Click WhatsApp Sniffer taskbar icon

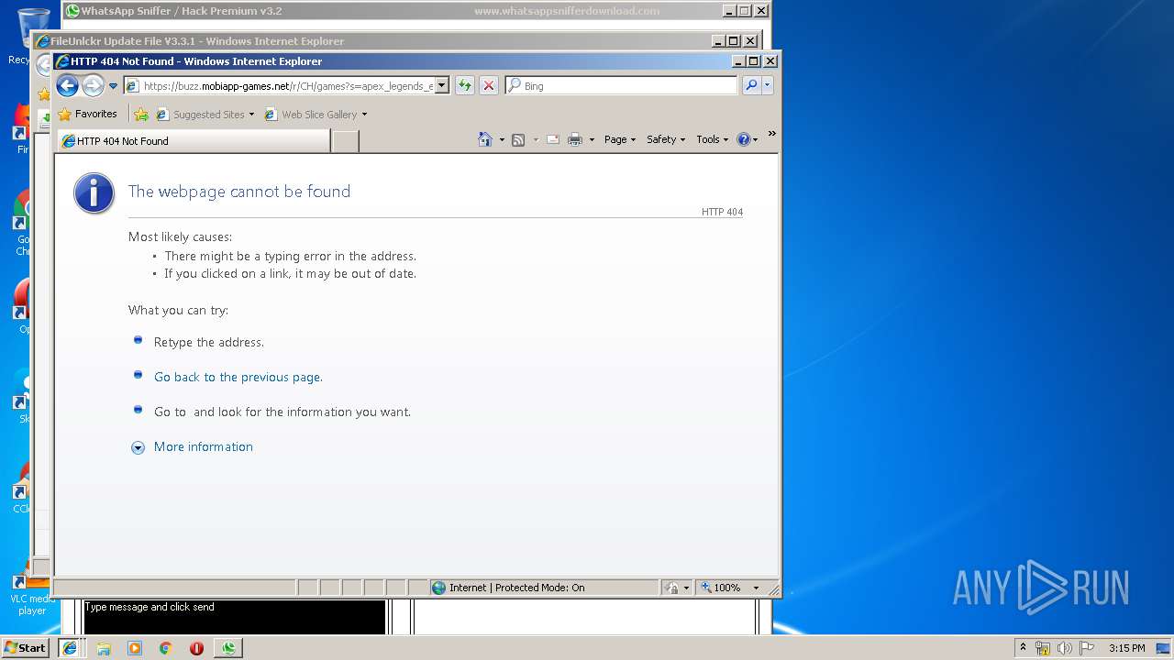point(227,647)
